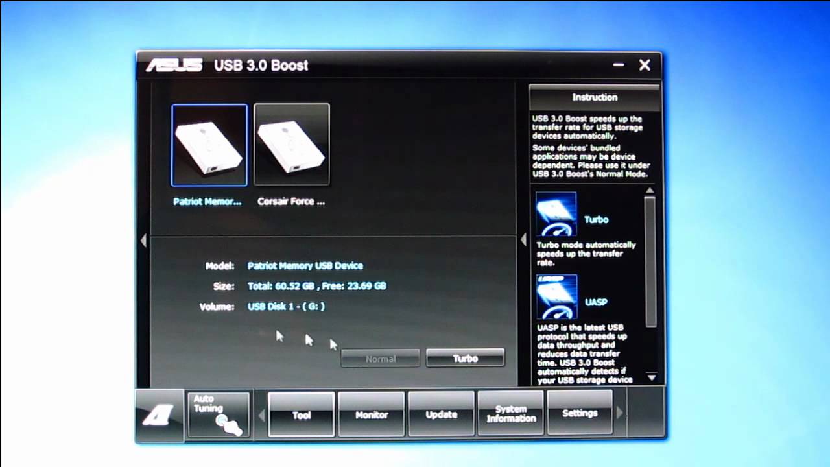Select the Corsair Force device thumbnail
Image resolution: width=830 pixels, height=467 pixels.
[x=292, y=145]
